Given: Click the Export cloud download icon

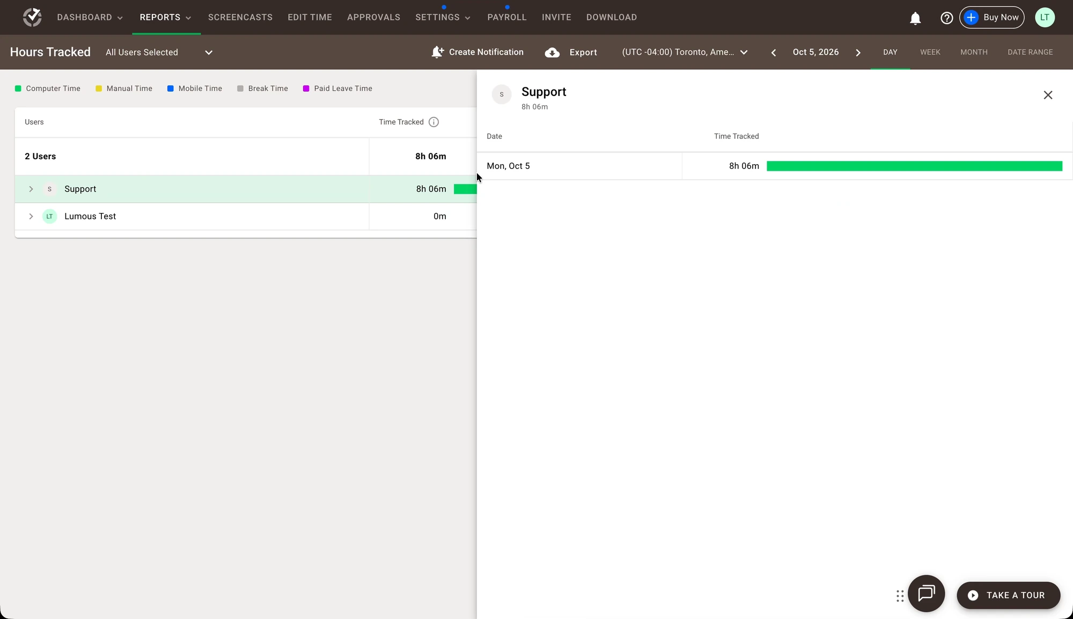Looking at the screenshot, I should (552, 53).
